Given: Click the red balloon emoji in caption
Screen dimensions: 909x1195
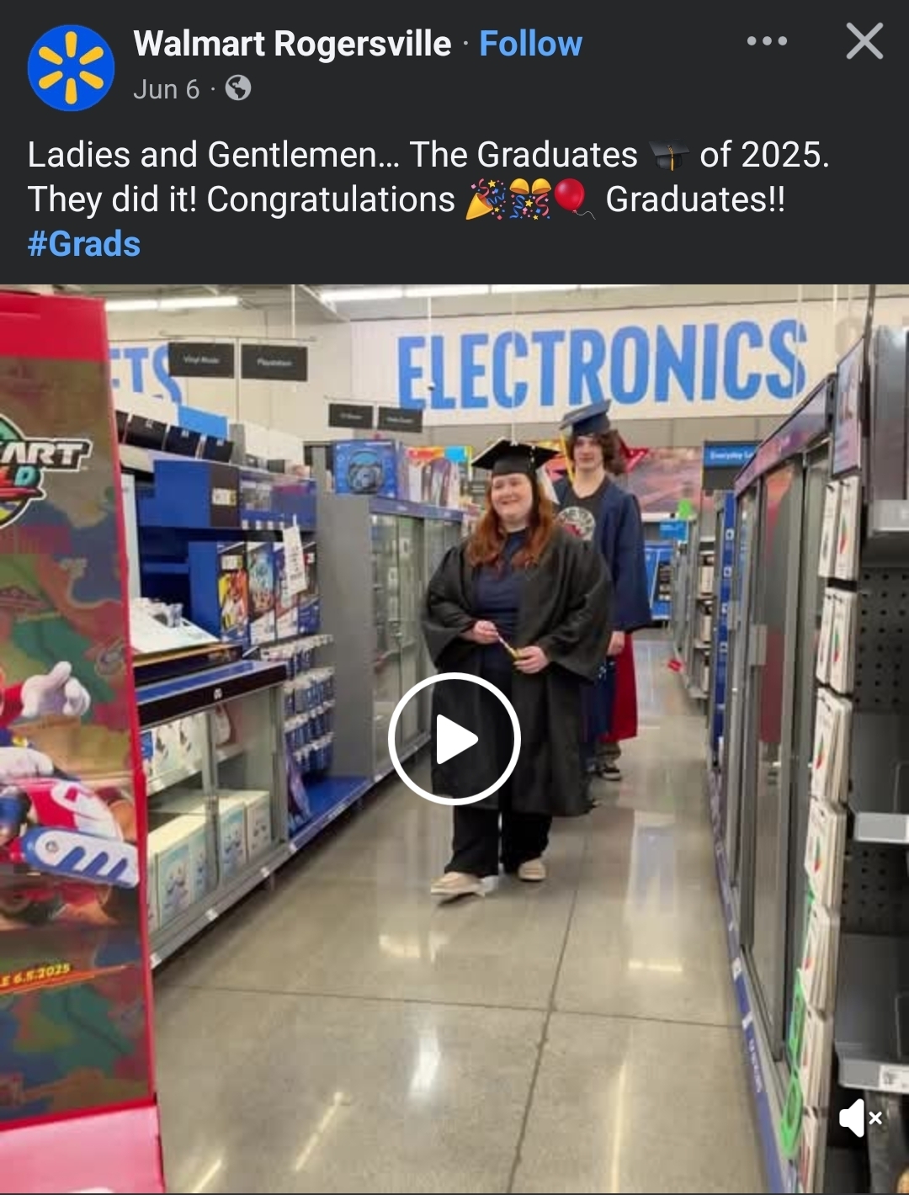Looking at the screenshot, I should tap(573, 199).
